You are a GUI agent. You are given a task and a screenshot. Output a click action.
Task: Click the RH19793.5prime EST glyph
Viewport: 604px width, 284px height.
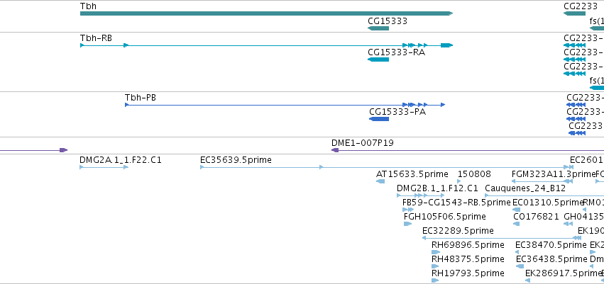point(435,280)
